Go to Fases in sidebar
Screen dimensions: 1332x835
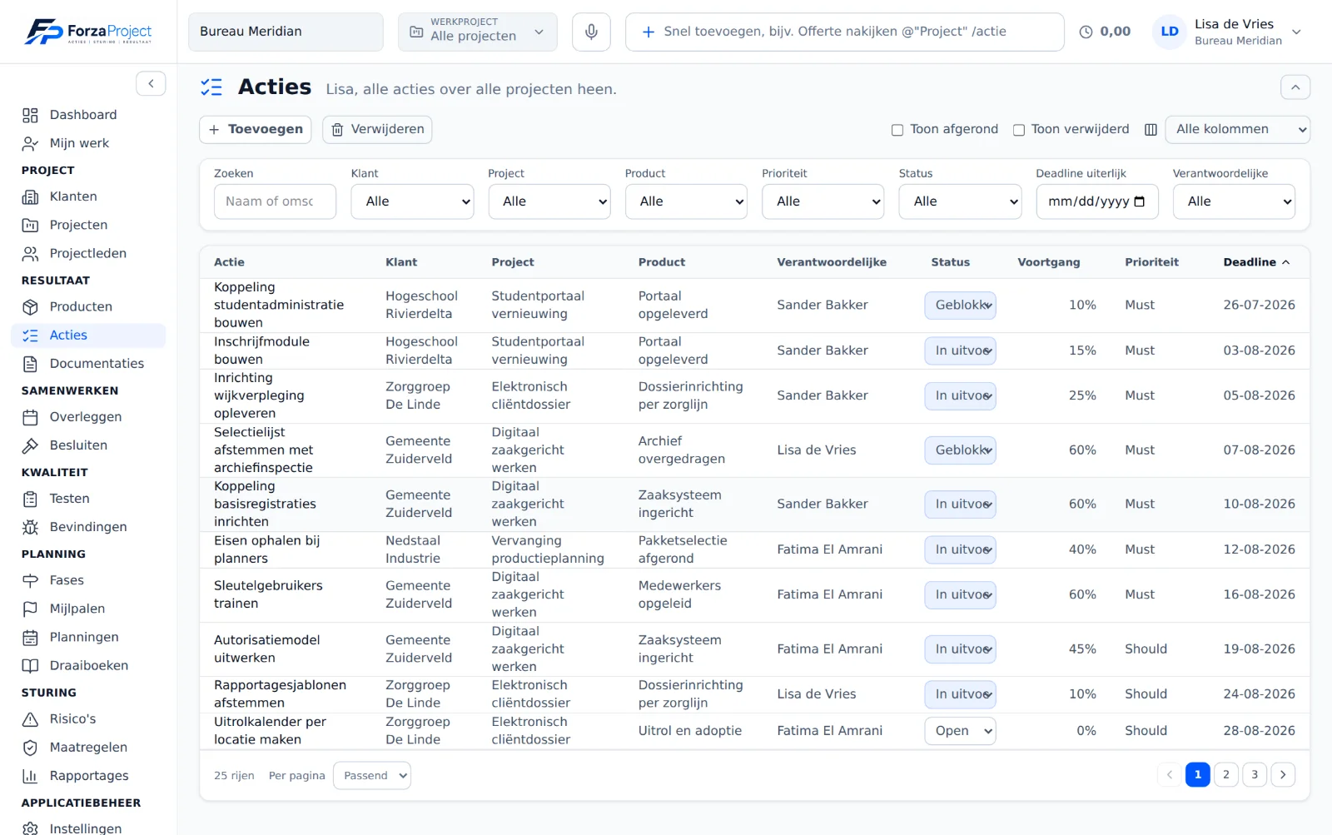87,579
